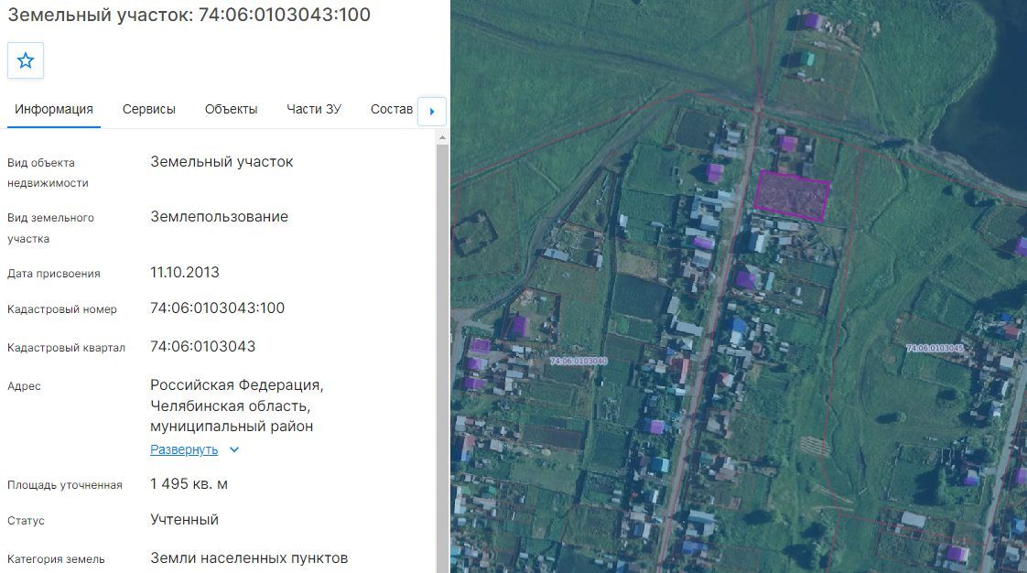
Task: Click area value 1 495 кв. м
Action: pyautogui.click(x=189, y=484)
